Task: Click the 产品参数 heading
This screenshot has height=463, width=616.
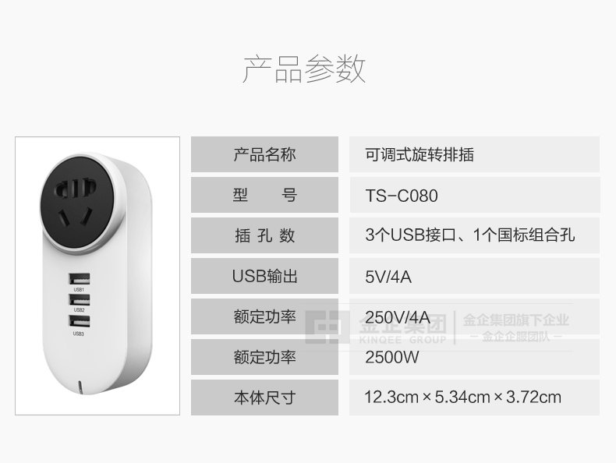Action: pos(304,69)
